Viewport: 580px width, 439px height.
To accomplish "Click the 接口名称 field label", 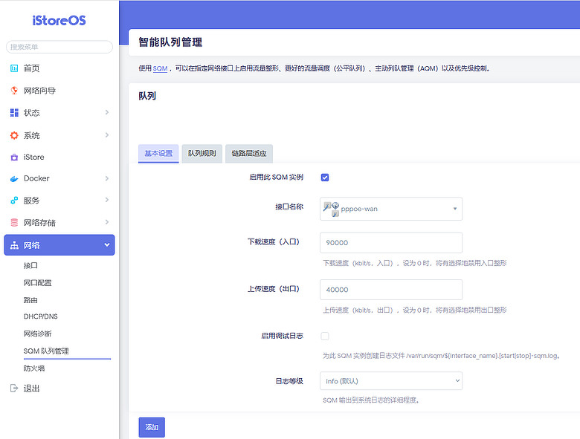I will click(x=289, y=207).
